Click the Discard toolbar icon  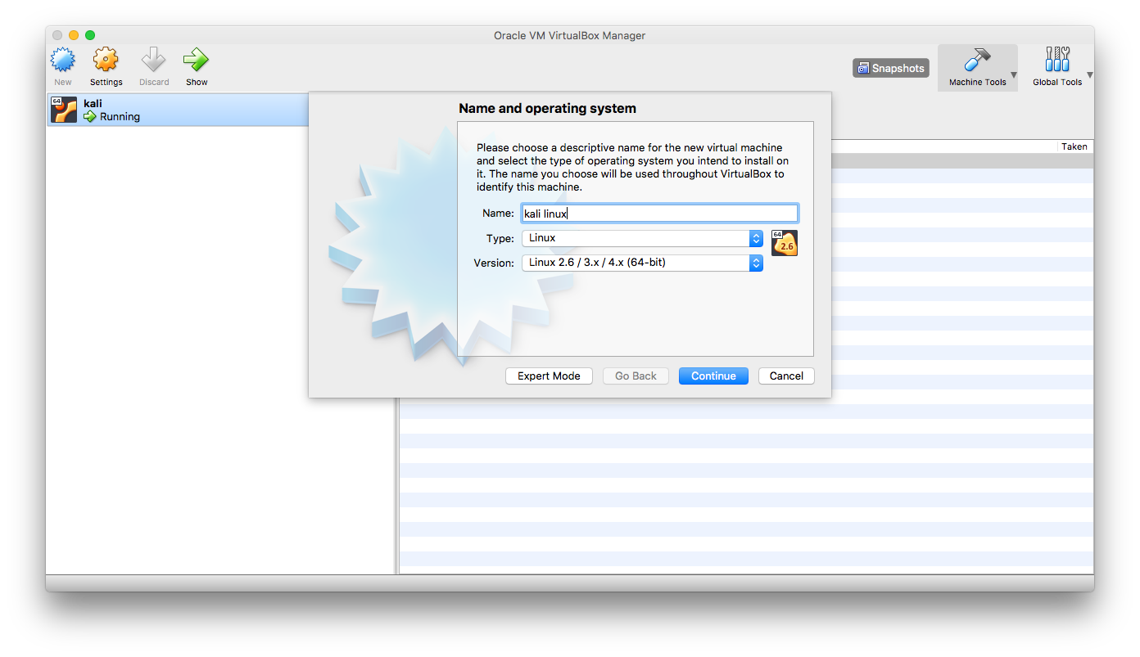(x=153, y=61)
